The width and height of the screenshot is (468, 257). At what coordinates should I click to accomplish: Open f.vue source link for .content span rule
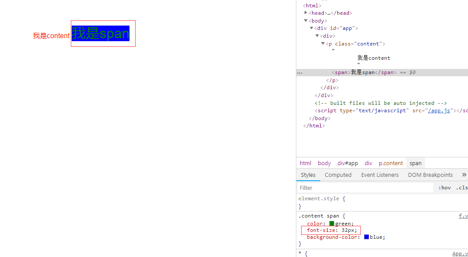463,216
